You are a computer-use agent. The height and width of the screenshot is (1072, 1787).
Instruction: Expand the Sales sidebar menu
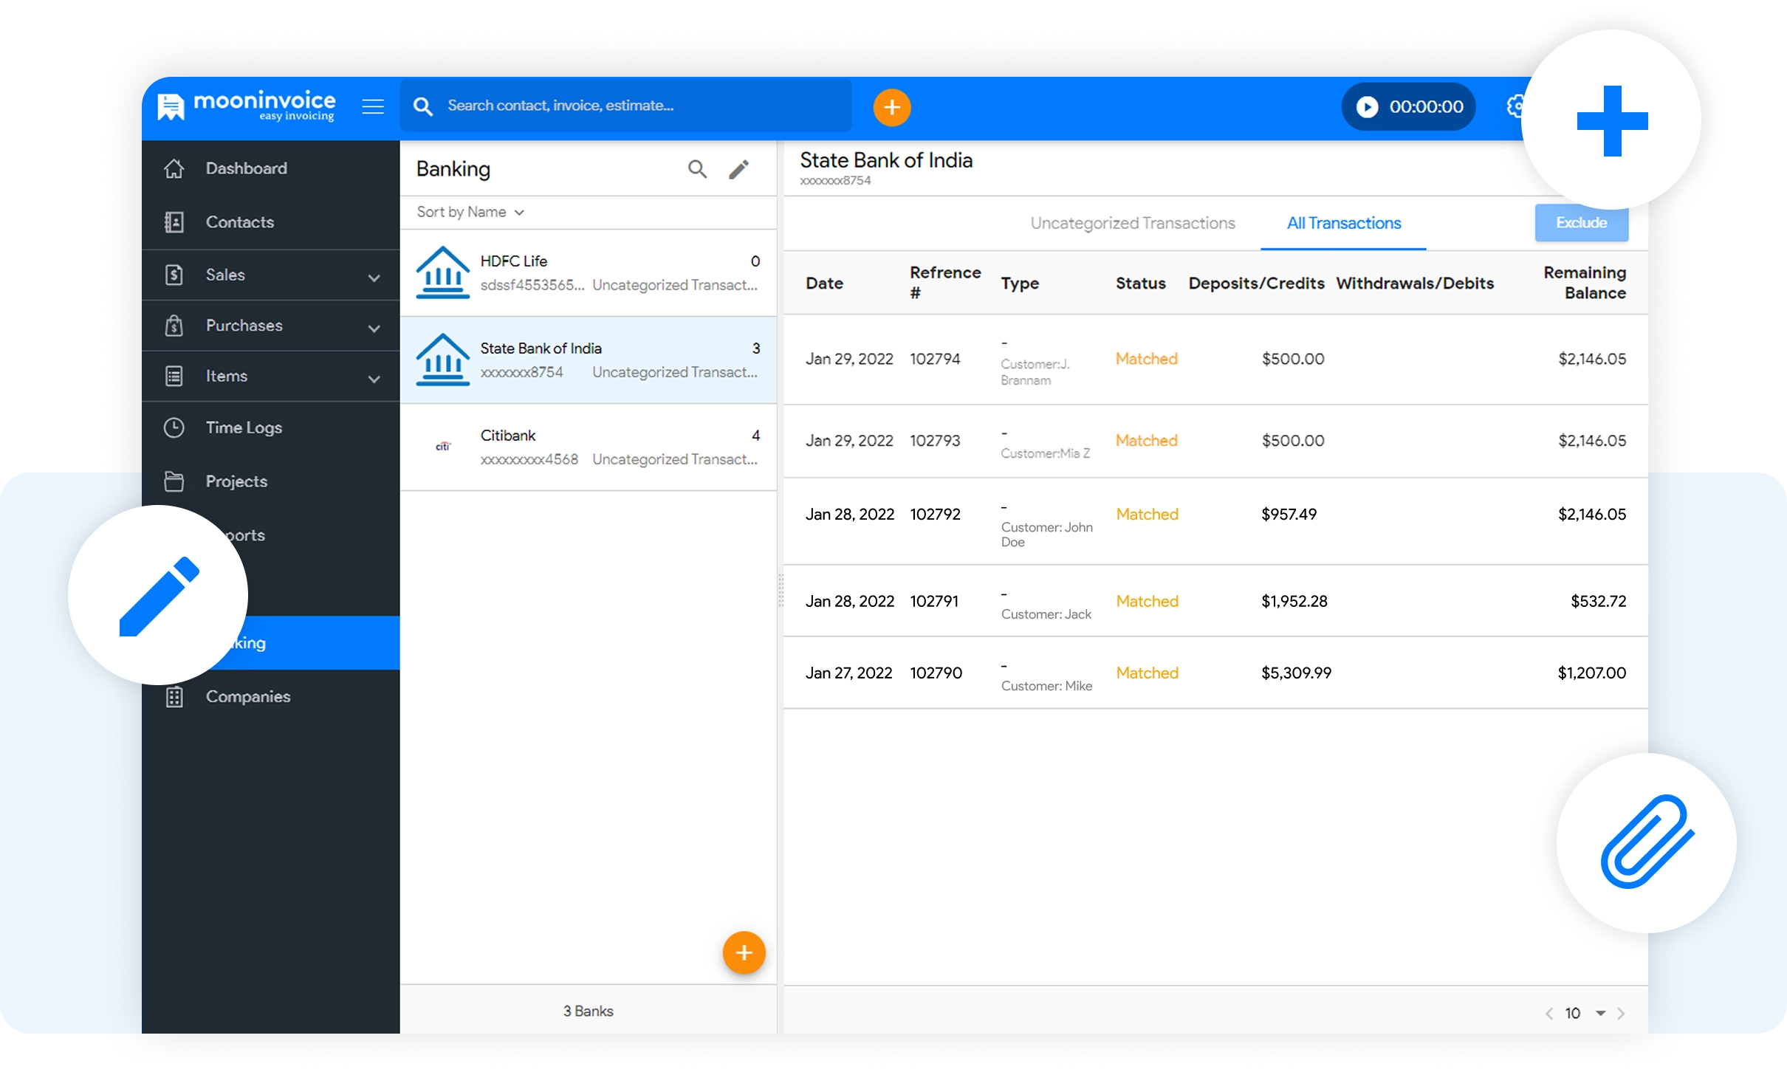pyautogui.click(x=374, y=278)
